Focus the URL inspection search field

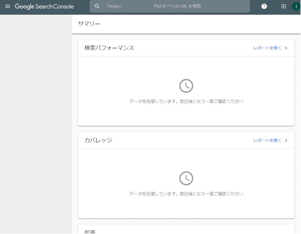(x=170, y=6)
